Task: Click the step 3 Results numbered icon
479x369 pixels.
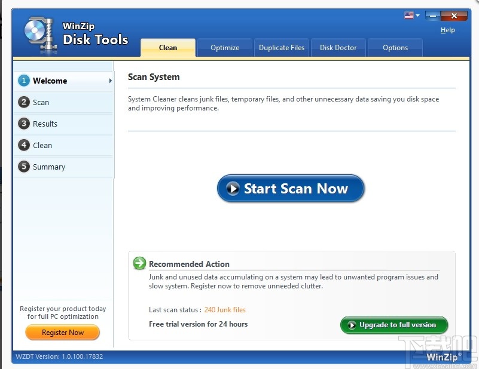Action: click(x=23, y=124)
